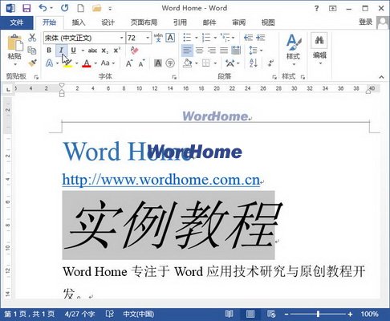Switch to the Design tab
390x321 pixels.
(x=108, y=22)
